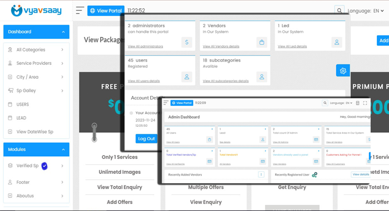
Task: Click the card icon on Total count Of Admin
Action: click(316, 140)
